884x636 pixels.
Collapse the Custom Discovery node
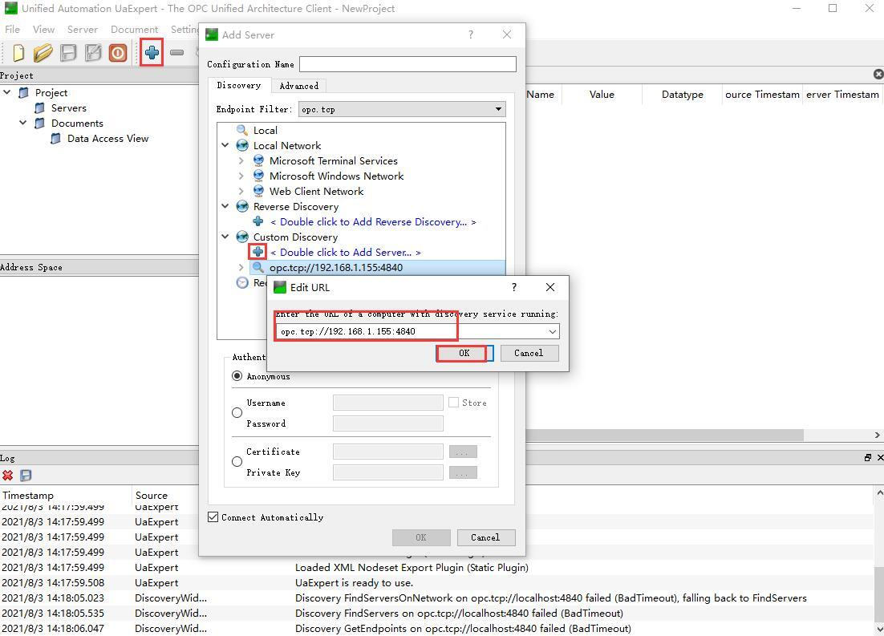[x=225, y=237]
